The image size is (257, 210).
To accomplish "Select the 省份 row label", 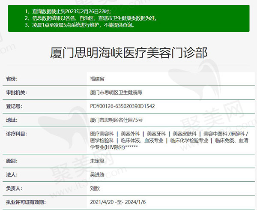I will [x=12, y=79].
